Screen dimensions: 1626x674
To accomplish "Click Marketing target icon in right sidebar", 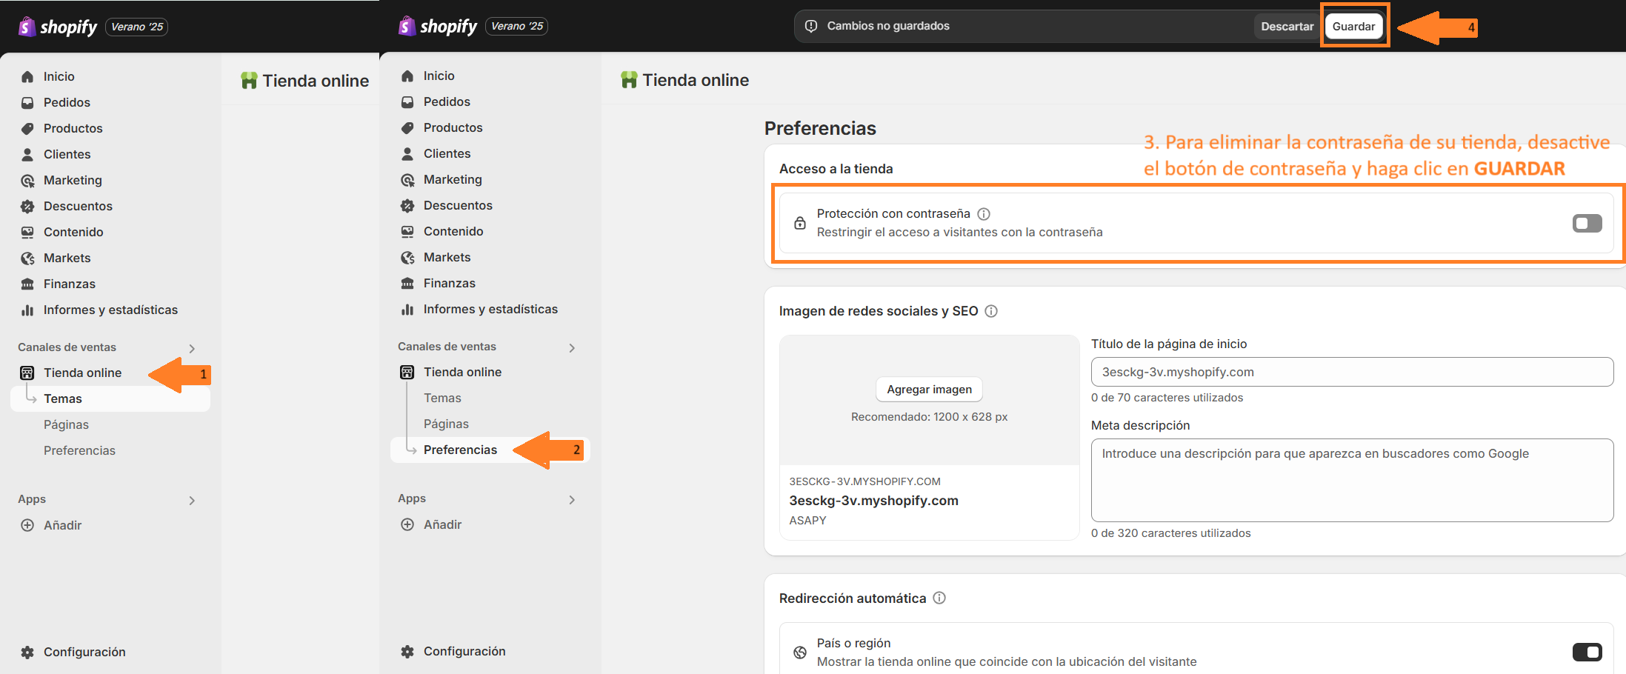I will point(407,179).
